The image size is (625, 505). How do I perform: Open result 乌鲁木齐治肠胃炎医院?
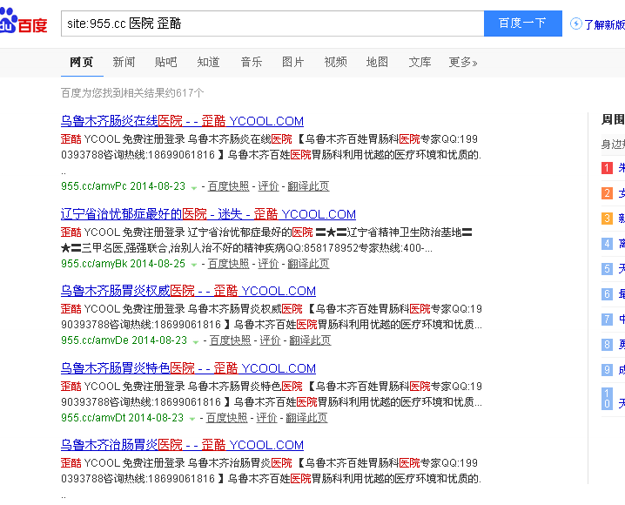pyautogui.click(x=182, y=444)
